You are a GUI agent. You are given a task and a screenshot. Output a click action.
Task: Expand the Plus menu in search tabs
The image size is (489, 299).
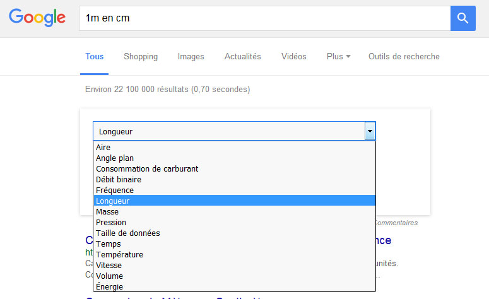pyautogui.click(x=339, y=57)
